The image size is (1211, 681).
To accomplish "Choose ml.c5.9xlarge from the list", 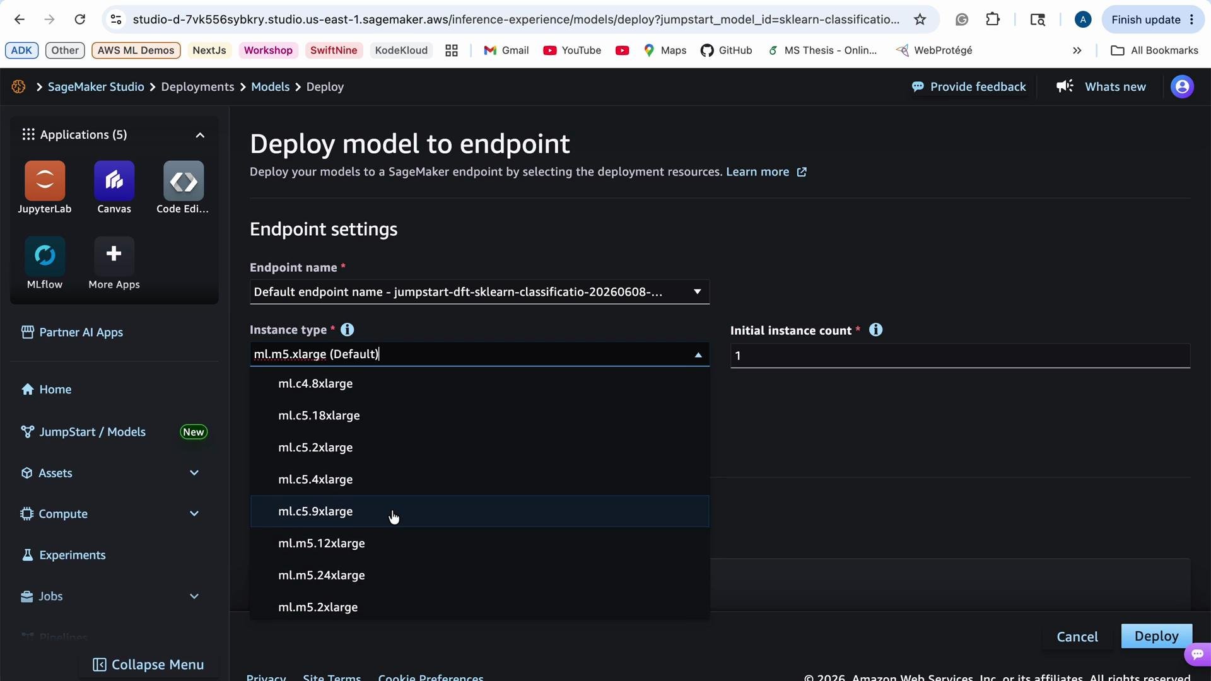I will click(479, 511).
